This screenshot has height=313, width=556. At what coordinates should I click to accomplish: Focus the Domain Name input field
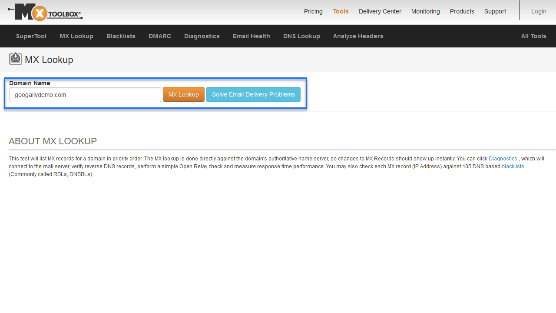(85, 95)
